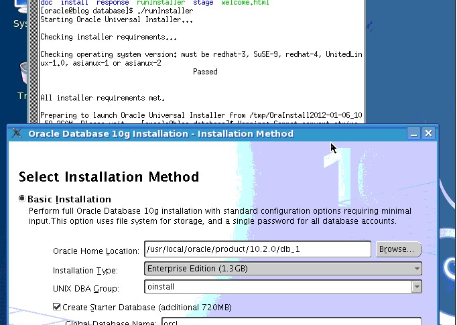This screenshot has width=457, height=325.
Task: Click the Browse button
Action: [x=399, y=249]
